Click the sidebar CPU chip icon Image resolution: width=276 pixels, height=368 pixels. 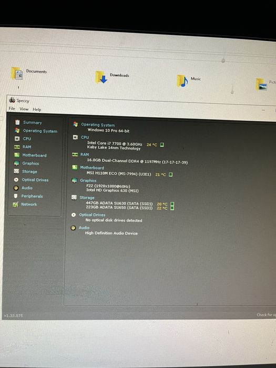click(x=17, y=139)
